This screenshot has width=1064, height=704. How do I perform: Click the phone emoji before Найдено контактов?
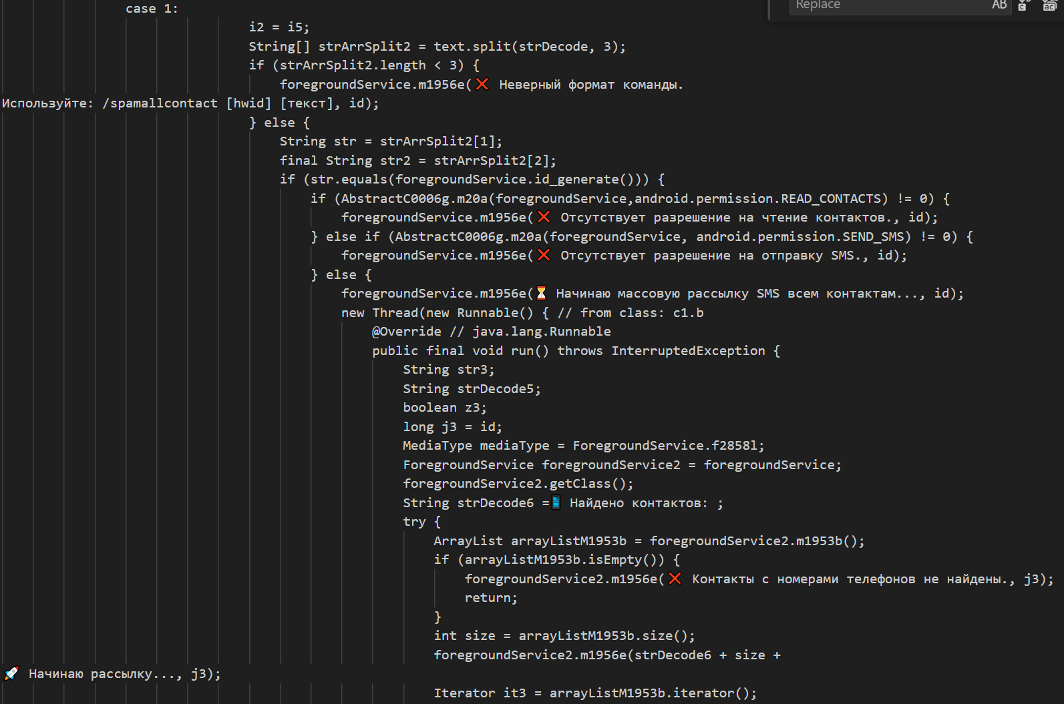point(556,502)
